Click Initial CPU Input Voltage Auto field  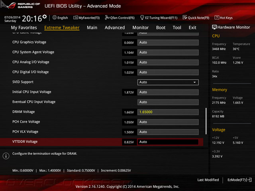[168, 92]
